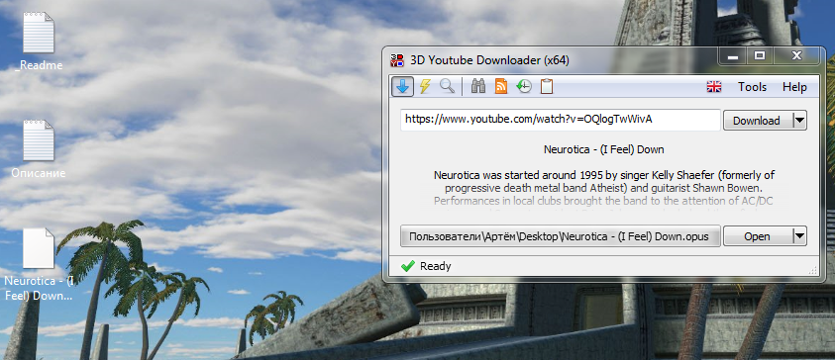Click the clipboard paste icon
The image size is (835, 360).
(547, 87)
